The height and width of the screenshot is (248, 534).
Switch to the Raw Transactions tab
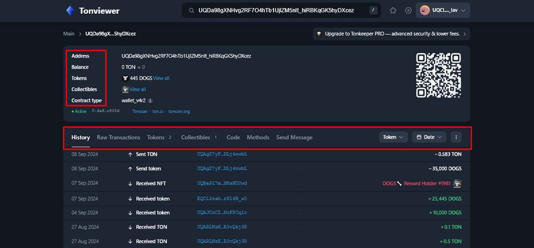[x=119, y=138]
